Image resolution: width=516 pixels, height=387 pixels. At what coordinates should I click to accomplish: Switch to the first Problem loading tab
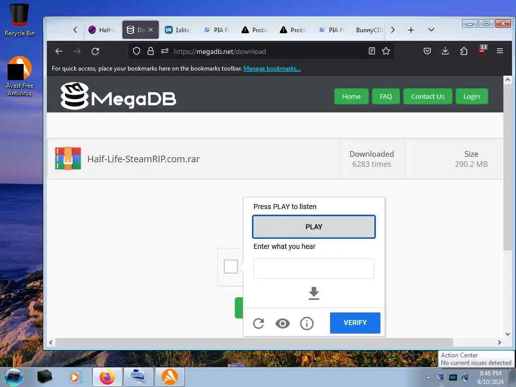click(x=254, y=30)
